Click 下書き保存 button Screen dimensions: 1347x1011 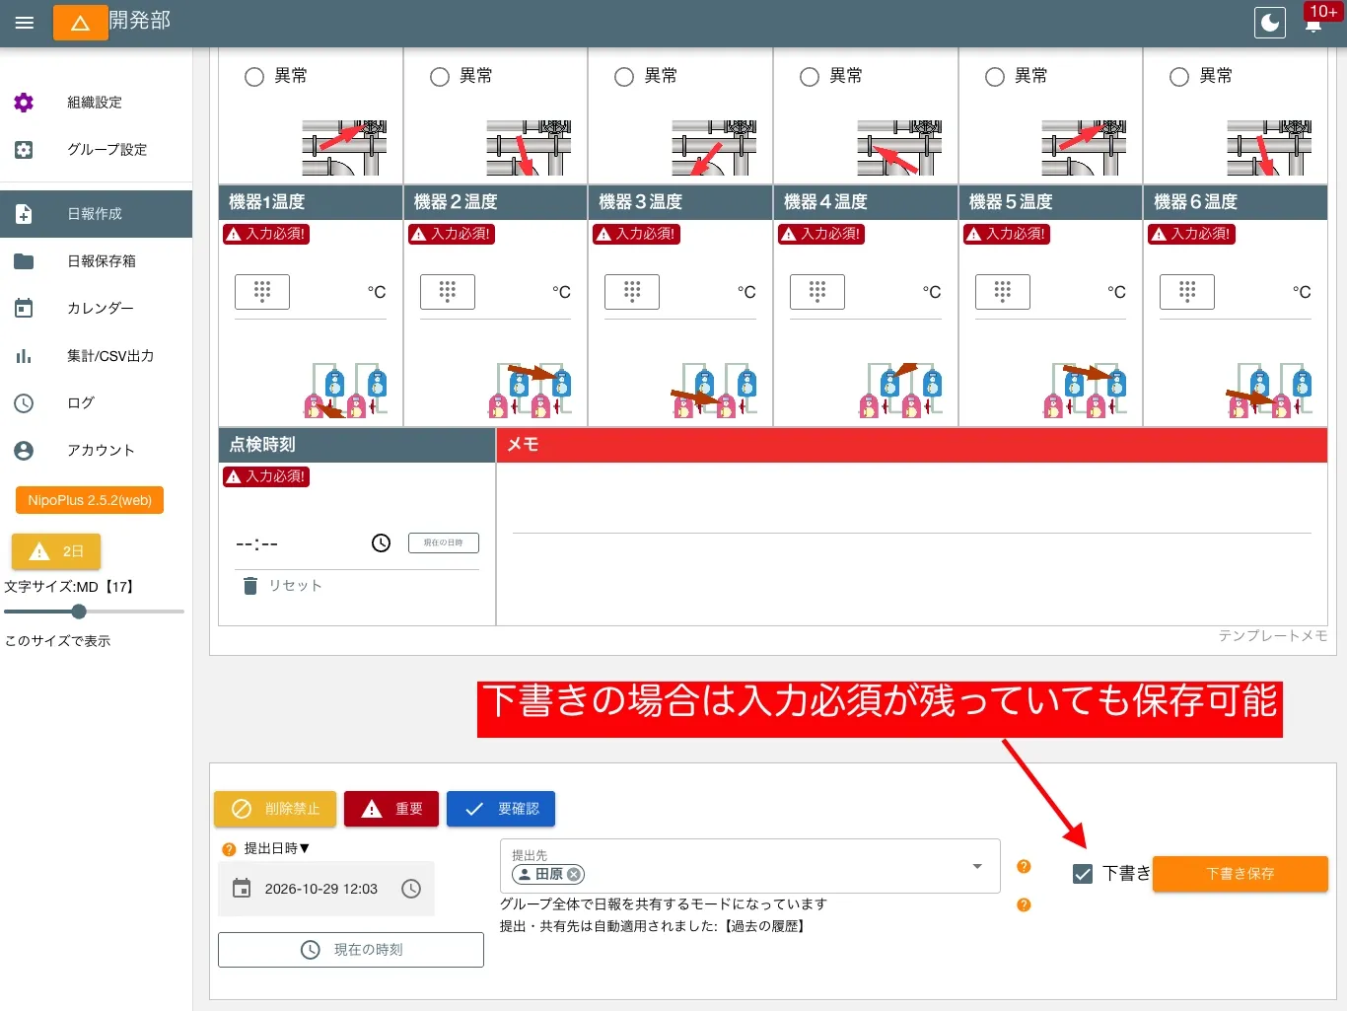click(x=1241, y=874)
